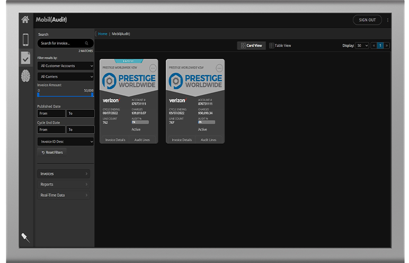Focus the Search for invoice field
409x263 pixels.
click(66, 43)
